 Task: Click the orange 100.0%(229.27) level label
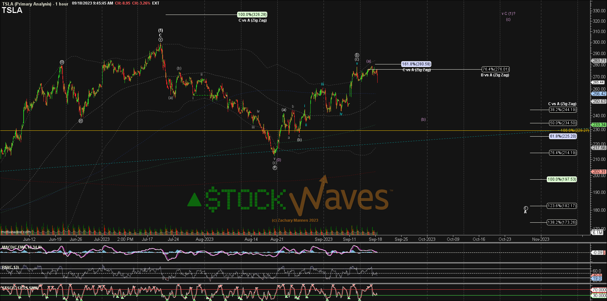(575, 130)
